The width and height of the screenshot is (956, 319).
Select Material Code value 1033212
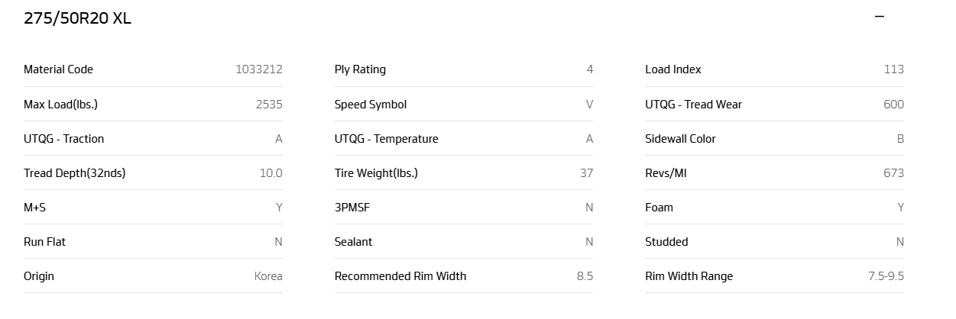coord(259,69)
